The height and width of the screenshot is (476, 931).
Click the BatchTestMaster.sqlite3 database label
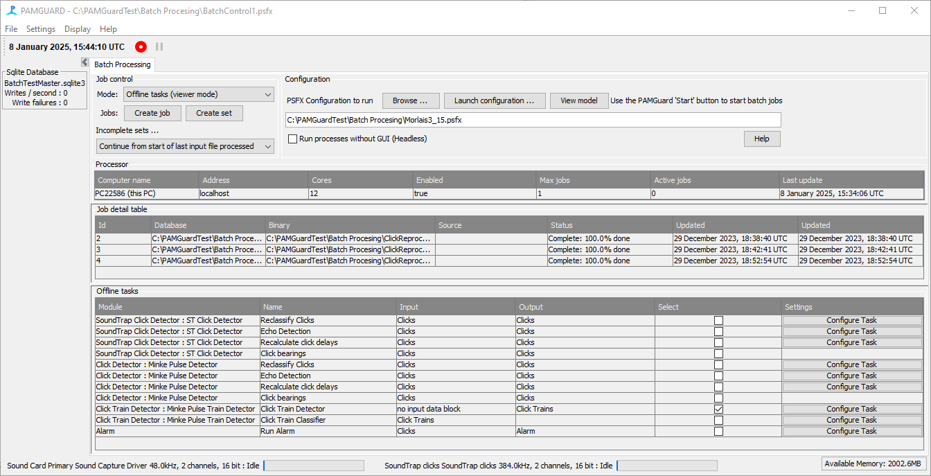44,83
